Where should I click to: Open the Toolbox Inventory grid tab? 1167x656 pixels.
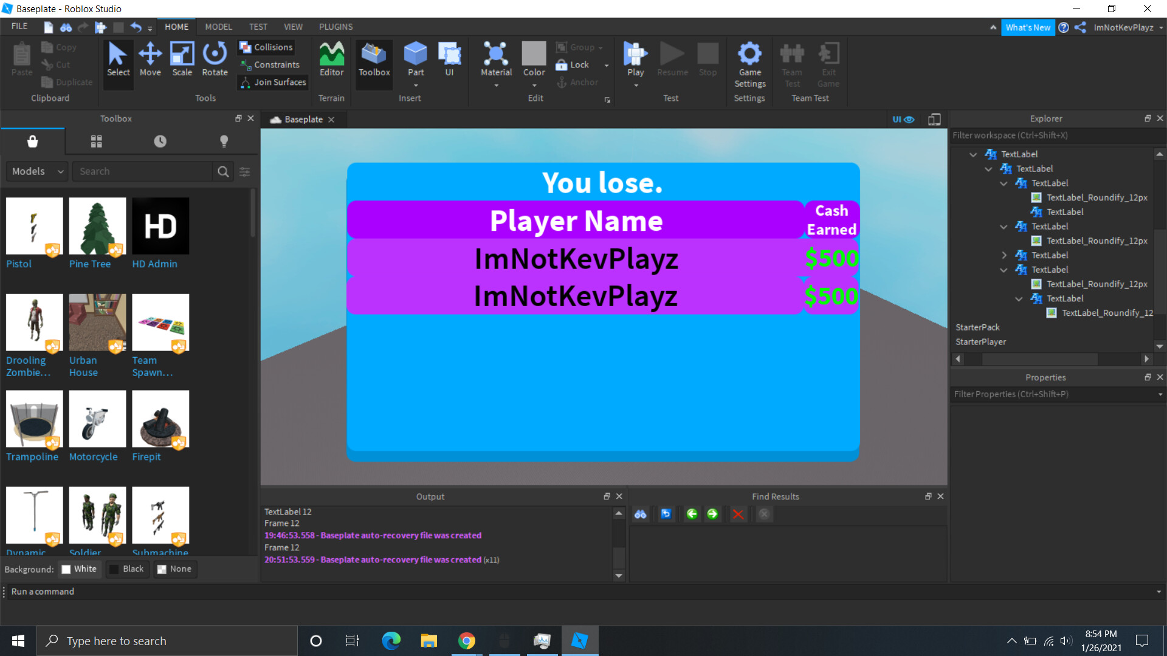(97, 142)
